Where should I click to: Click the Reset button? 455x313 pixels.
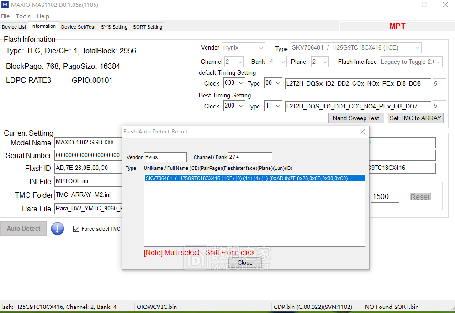(420, 197)
